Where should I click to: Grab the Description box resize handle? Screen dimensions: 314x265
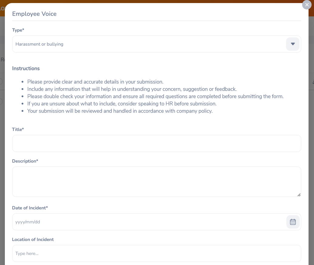(x=299, y=195)
